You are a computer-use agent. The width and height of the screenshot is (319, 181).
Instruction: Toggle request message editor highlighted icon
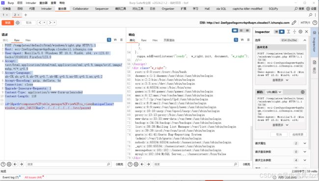point(109,40)
